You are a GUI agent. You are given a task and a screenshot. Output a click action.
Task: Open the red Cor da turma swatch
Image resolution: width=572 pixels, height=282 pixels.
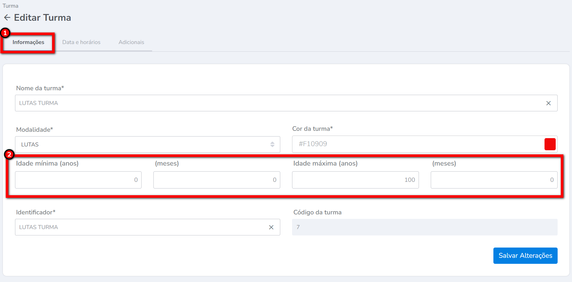(550, 144)
